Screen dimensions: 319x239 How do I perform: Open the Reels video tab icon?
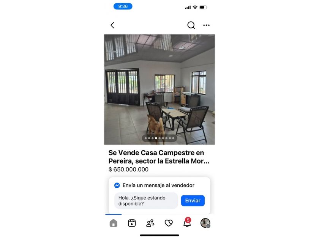pyautogui.click(x=132, y=223)
